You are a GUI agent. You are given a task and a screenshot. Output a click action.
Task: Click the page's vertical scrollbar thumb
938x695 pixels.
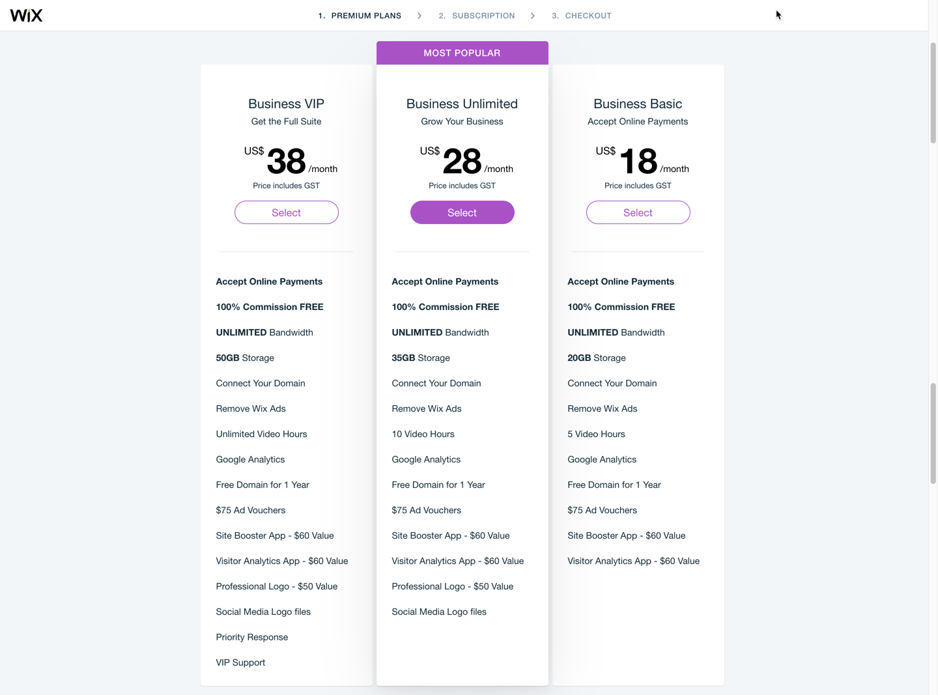point(933,92)
